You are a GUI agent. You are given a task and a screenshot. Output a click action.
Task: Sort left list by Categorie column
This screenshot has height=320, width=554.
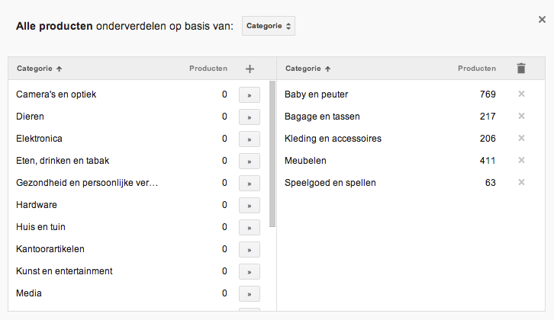[x=39, y=69]
